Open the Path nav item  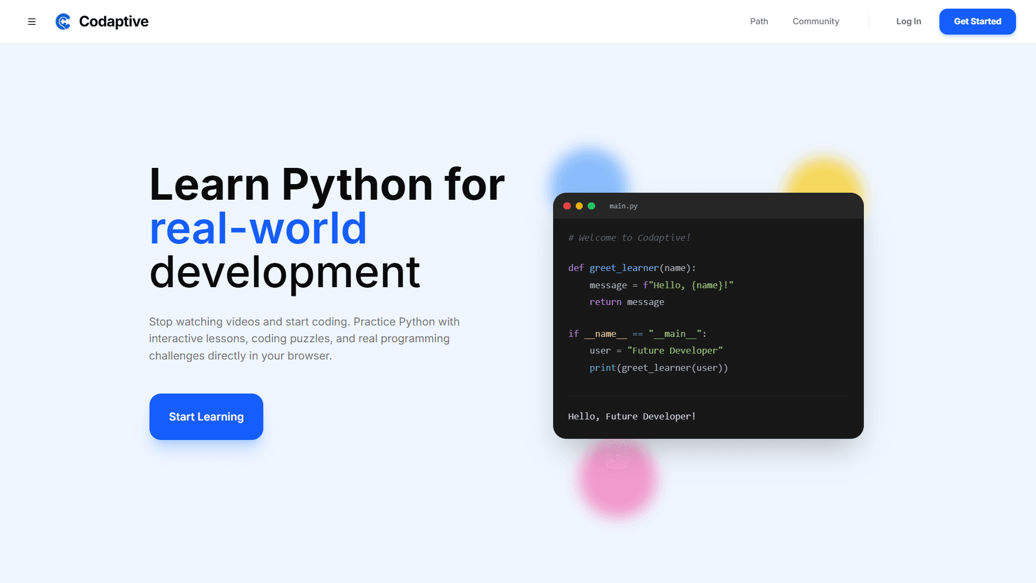(x=759, y=22)
